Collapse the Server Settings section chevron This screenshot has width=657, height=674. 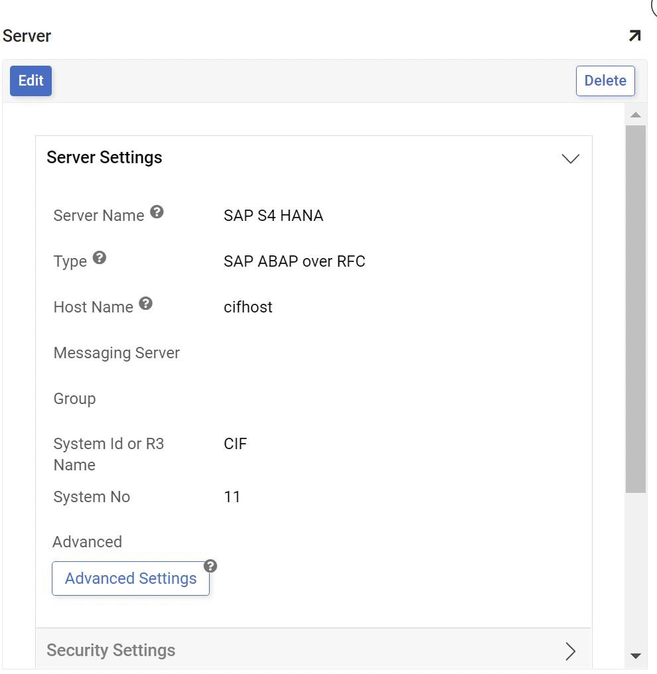click(570, 159)
